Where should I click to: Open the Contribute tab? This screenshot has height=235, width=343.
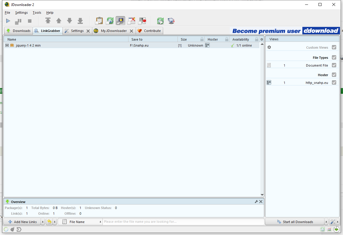point(149,30)
